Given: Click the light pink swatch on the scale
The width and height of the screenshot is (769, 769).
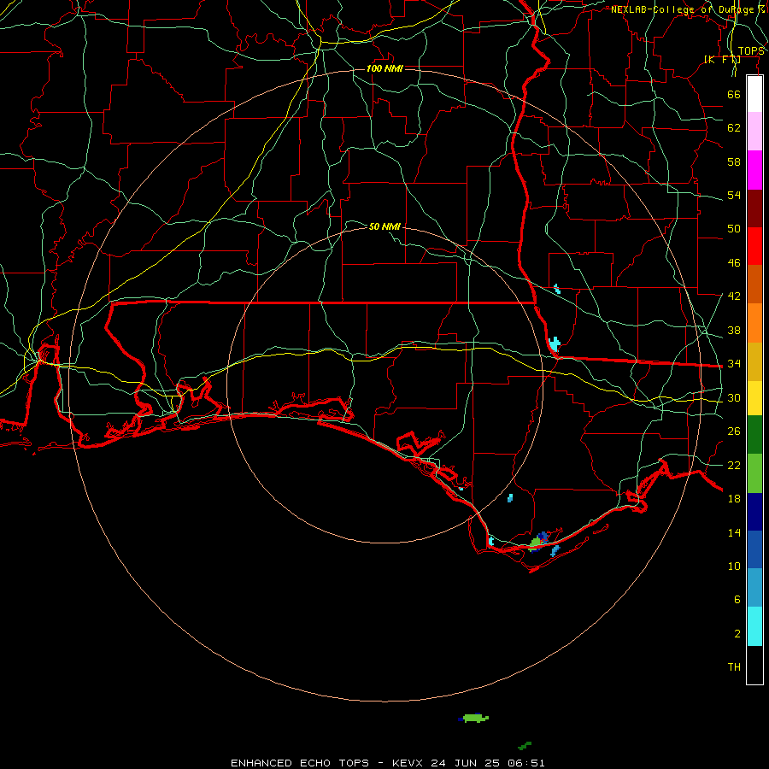Looking at the screenshot, I should coord(754,132).
